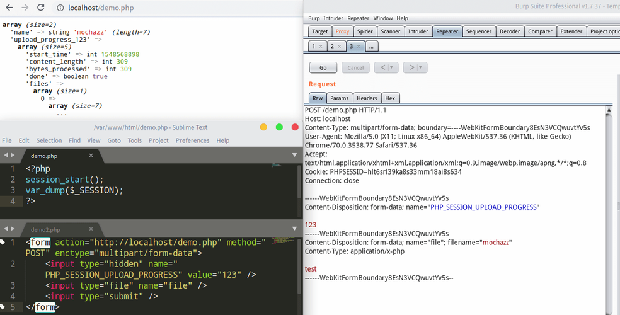620x315 pixels.
Task: Open Sublime Text Help menu
Action: (222, 140)
